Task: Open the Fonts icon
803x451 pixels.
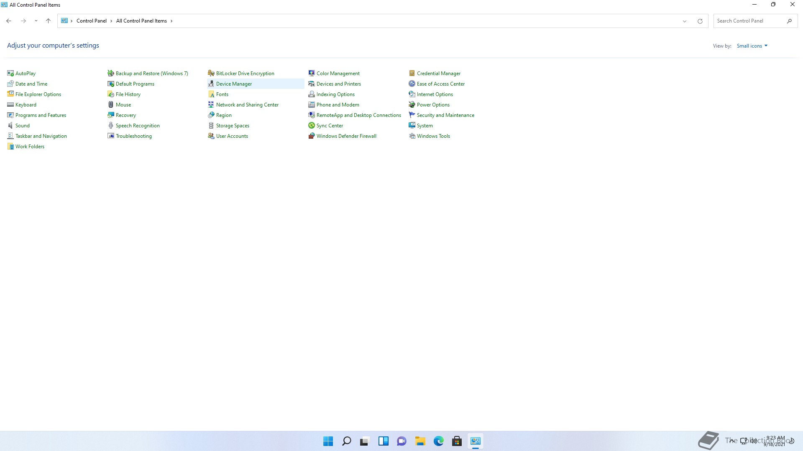Action: pyautogui.click(x=211, y=94)
